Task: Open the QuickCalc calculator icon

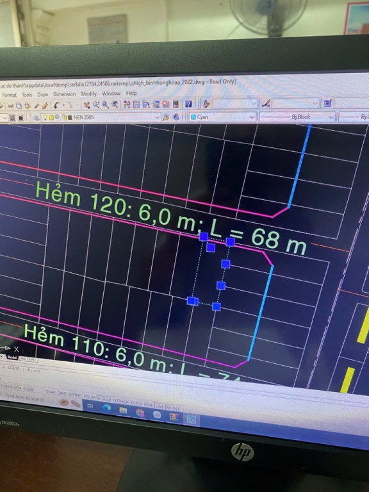Action: pyautogui.click(x=176, y=104)
